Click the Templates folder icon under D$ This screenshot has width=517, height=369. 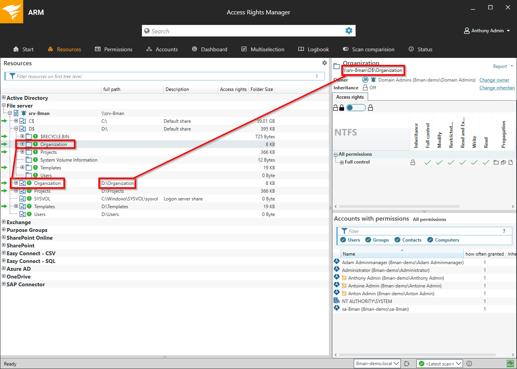pyautogui.click(x=29, y=167)
